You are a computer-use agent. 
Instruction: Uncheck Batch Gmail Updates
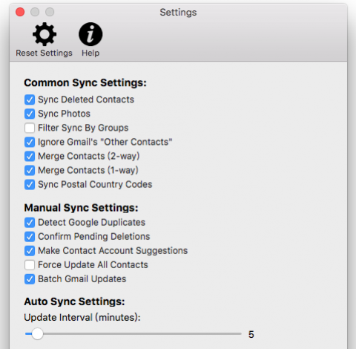[30, 279]
